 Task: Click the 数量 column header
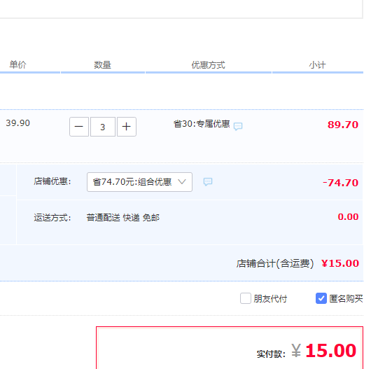point(102,64)
